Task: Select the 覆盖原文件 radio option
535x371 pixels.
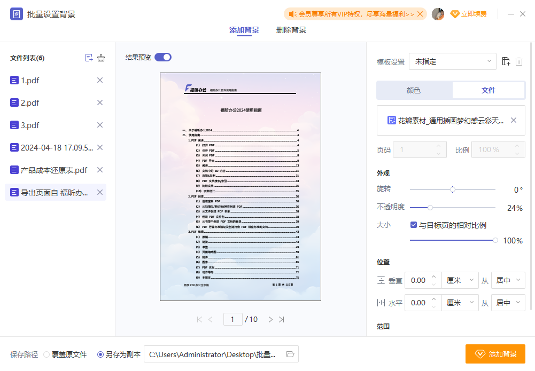Action: [x=46, y=354]
